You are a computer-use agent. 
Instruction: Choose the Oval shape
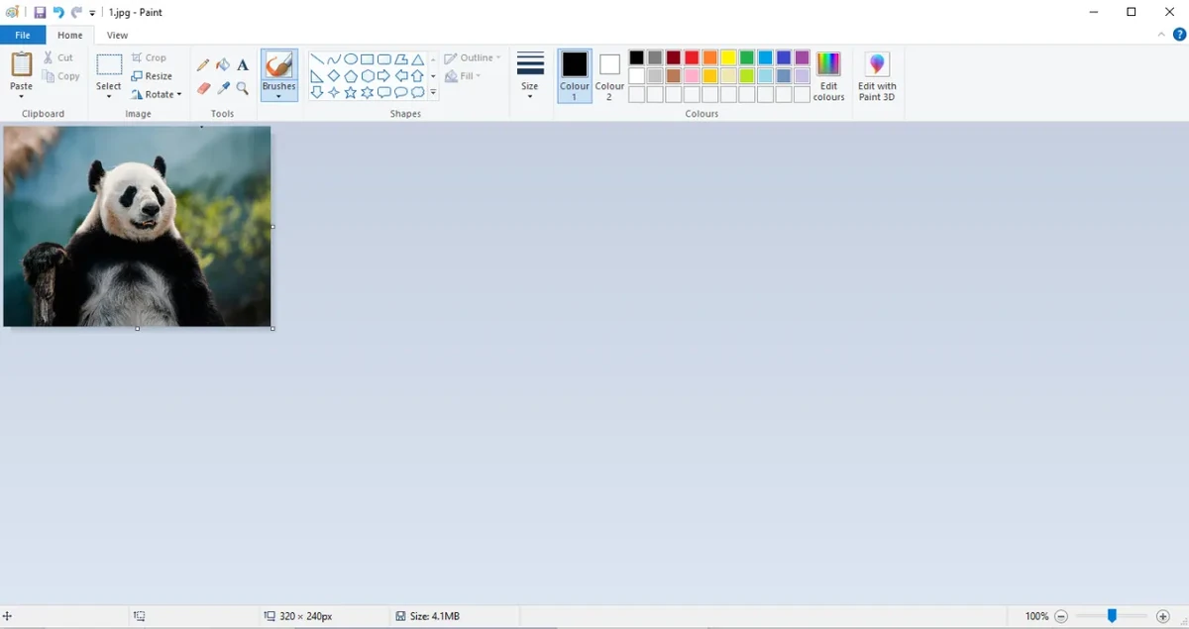pyautogui.click(x=351, y=59)
